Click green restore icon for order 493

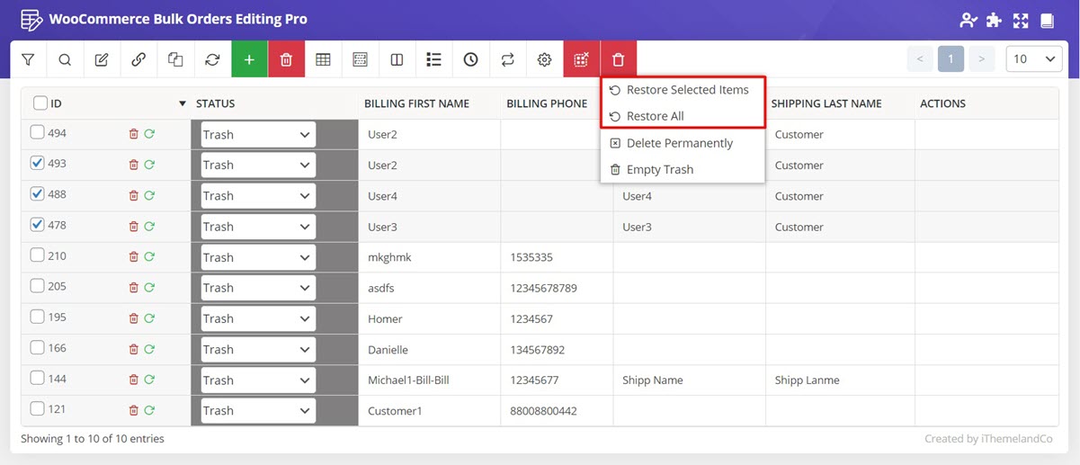coord(149,165)
